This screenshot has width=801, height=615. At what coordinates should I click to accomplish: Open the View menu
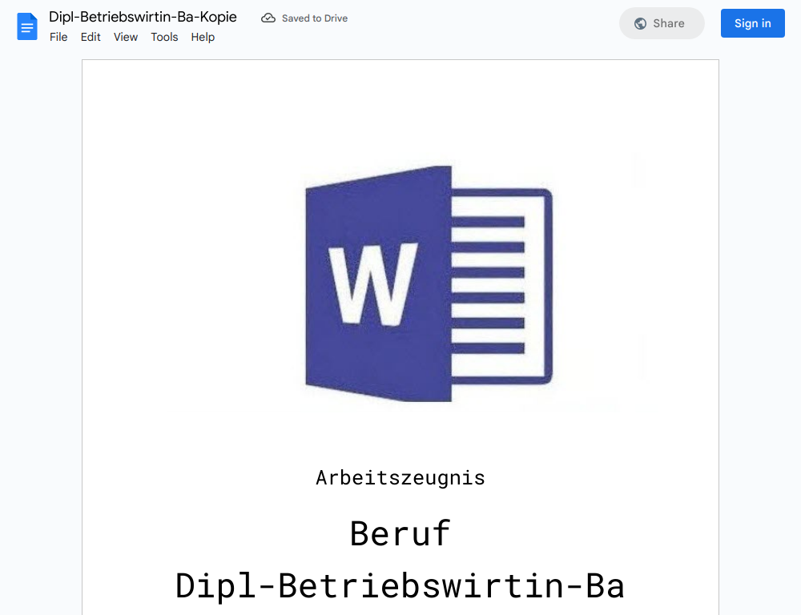[126, 38]
